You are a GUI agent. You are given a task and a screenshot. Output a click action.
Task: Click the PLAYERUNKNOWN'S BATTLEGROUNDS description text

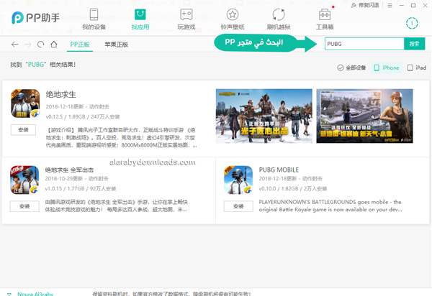click(x=330, y=206)
